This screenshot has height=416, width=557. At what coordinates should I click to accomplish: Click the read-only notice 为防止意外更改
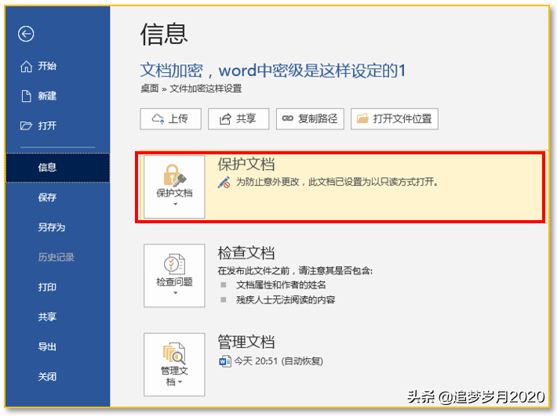coord(338,182)
